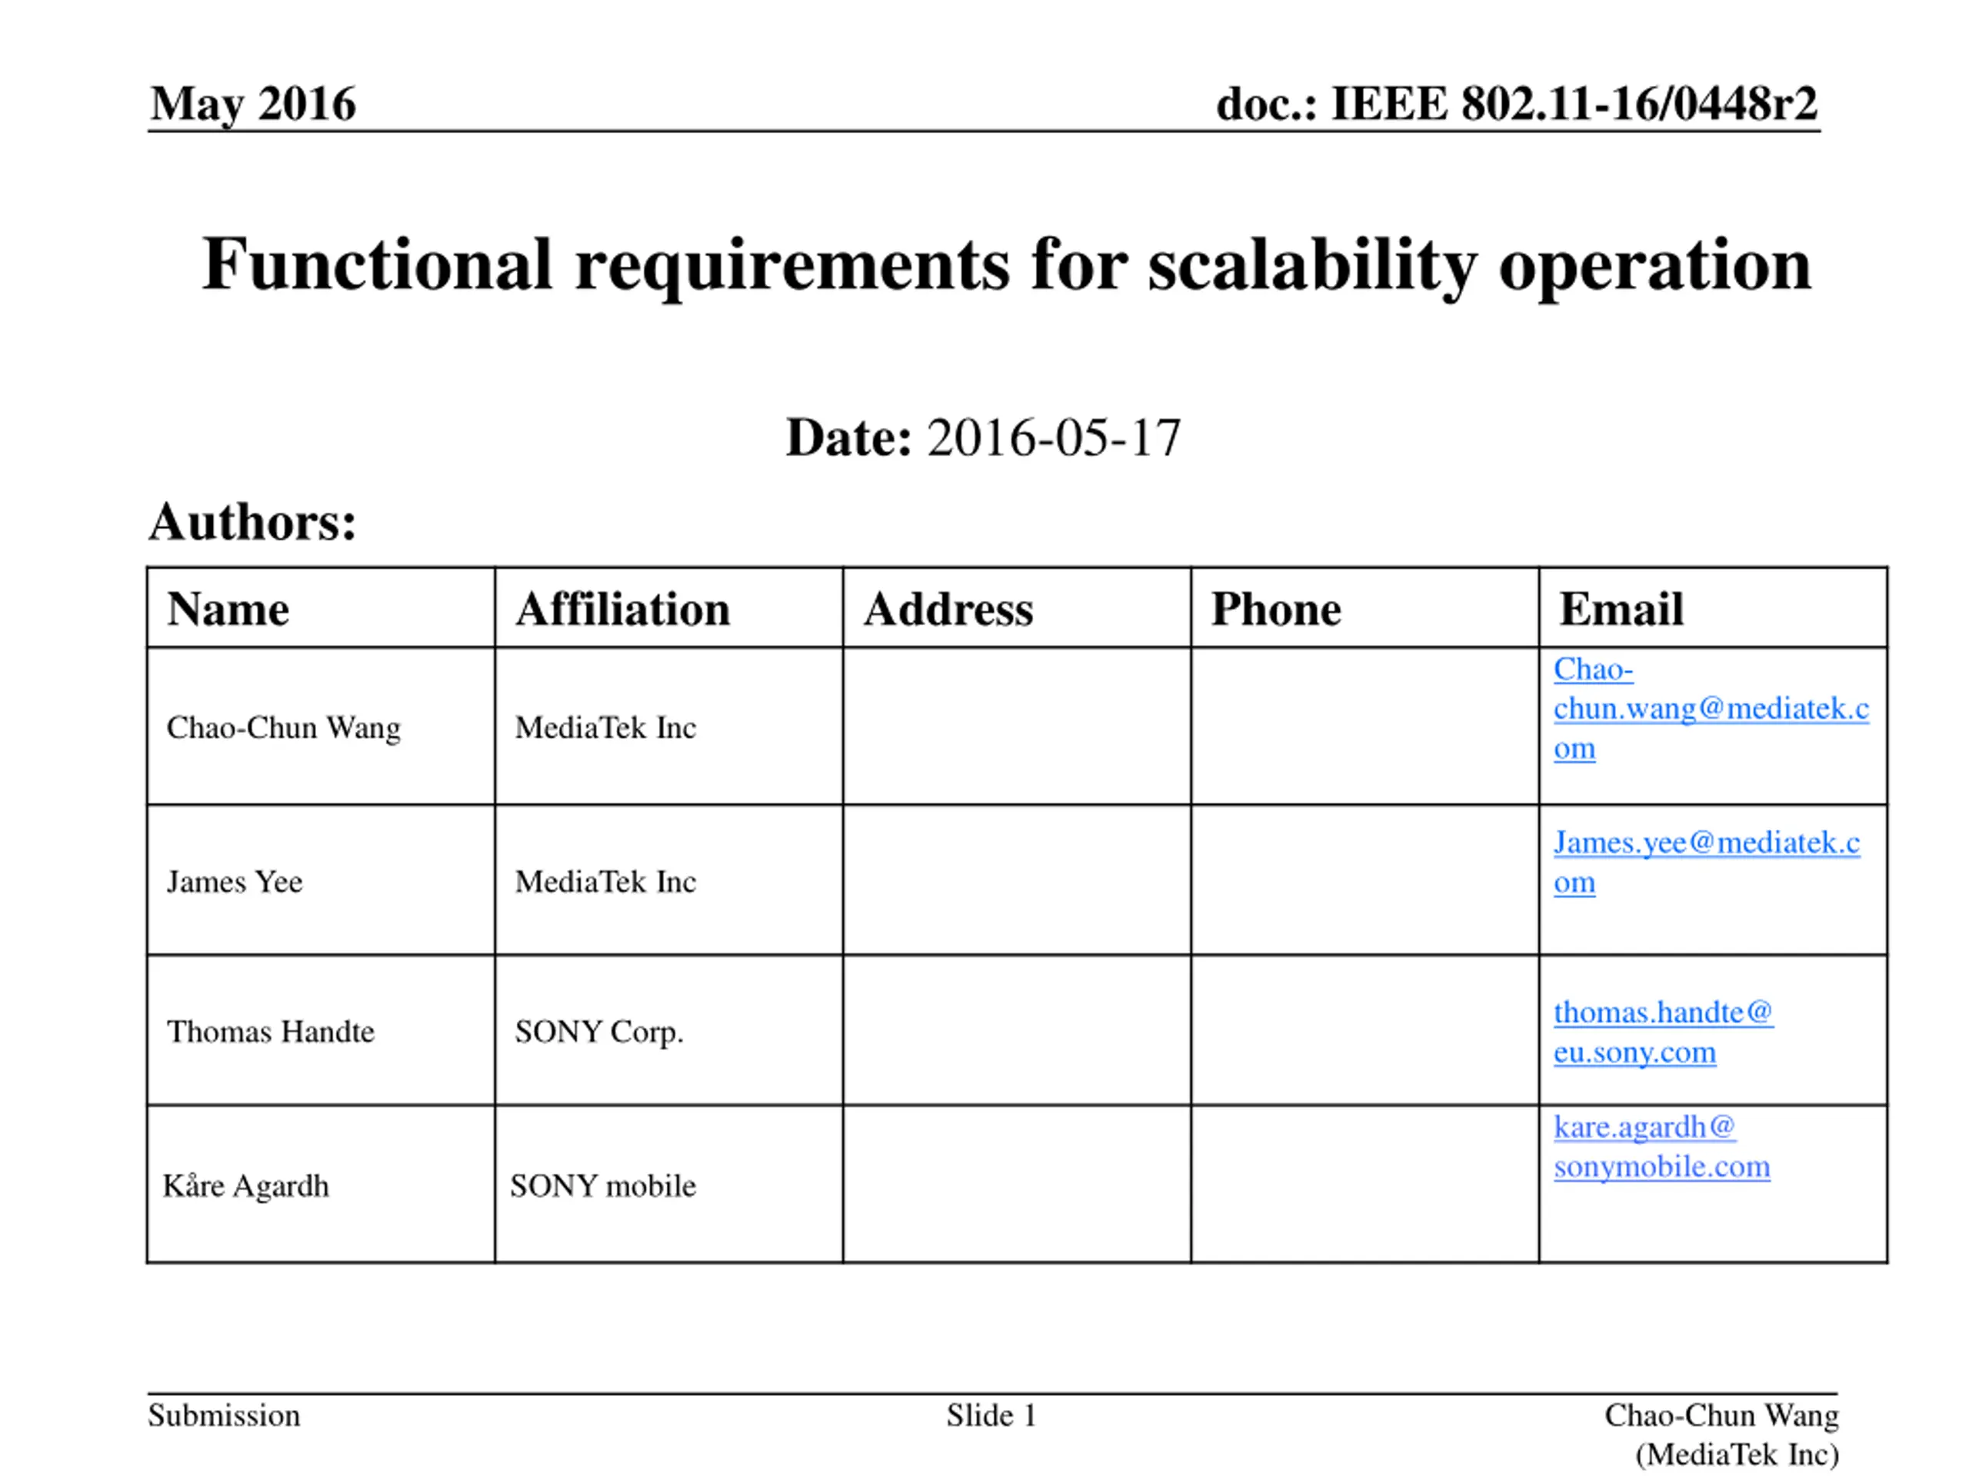This screenshot has height=1476, width=1969.
Task: Select the Affiliation column header cell
Action: [x=669, y=607]
